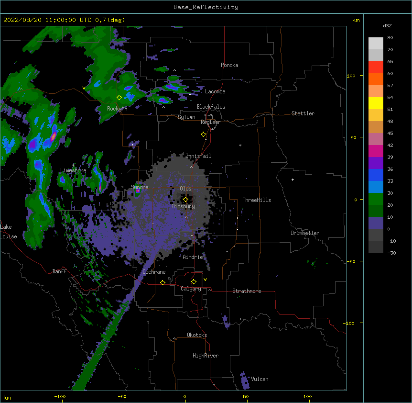The width and height of the screenshot is (412, 403).
Task: Select the slate purple 0-10 dBZ legend swatch
Action: point(376,223)
